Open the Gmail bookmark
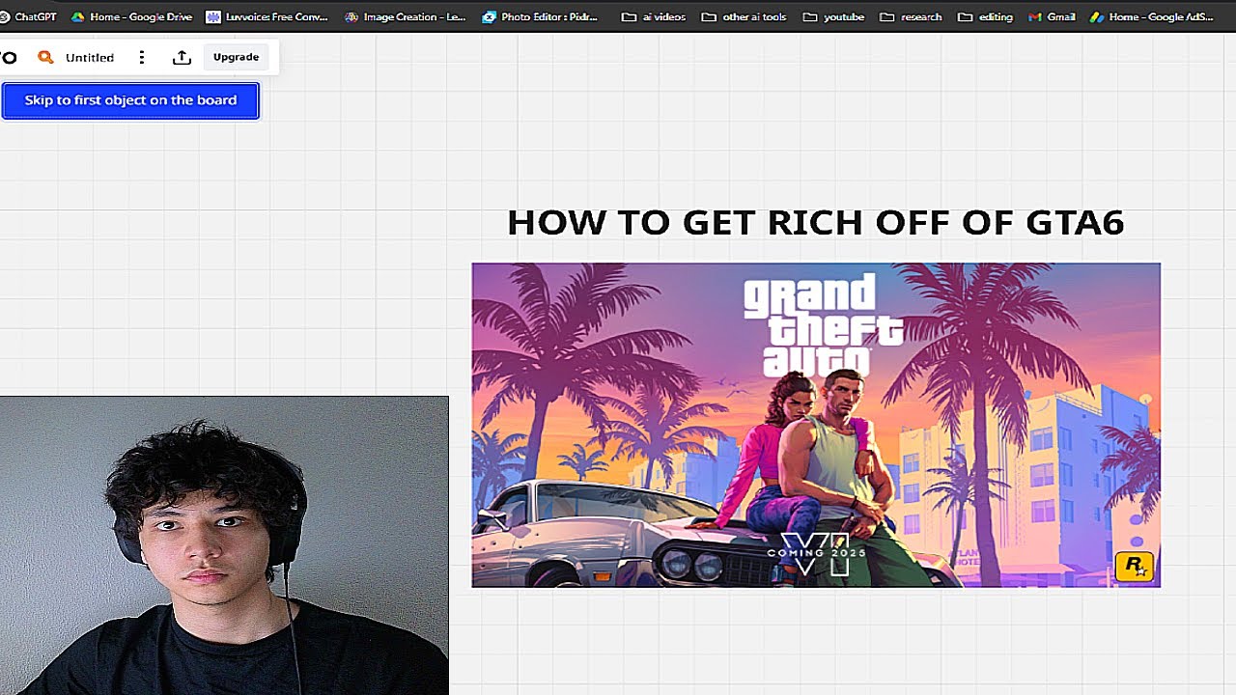Viewport: 1236px width, 695px height. (1052, 16)
